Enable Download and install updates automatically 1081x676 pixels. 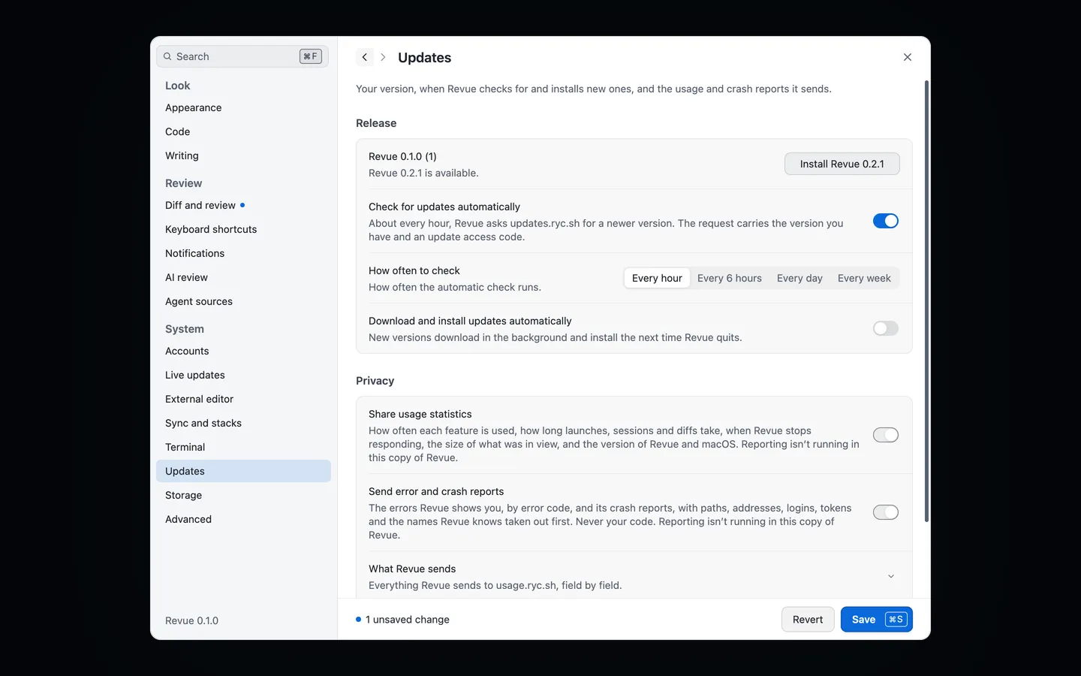pos(886,328)
